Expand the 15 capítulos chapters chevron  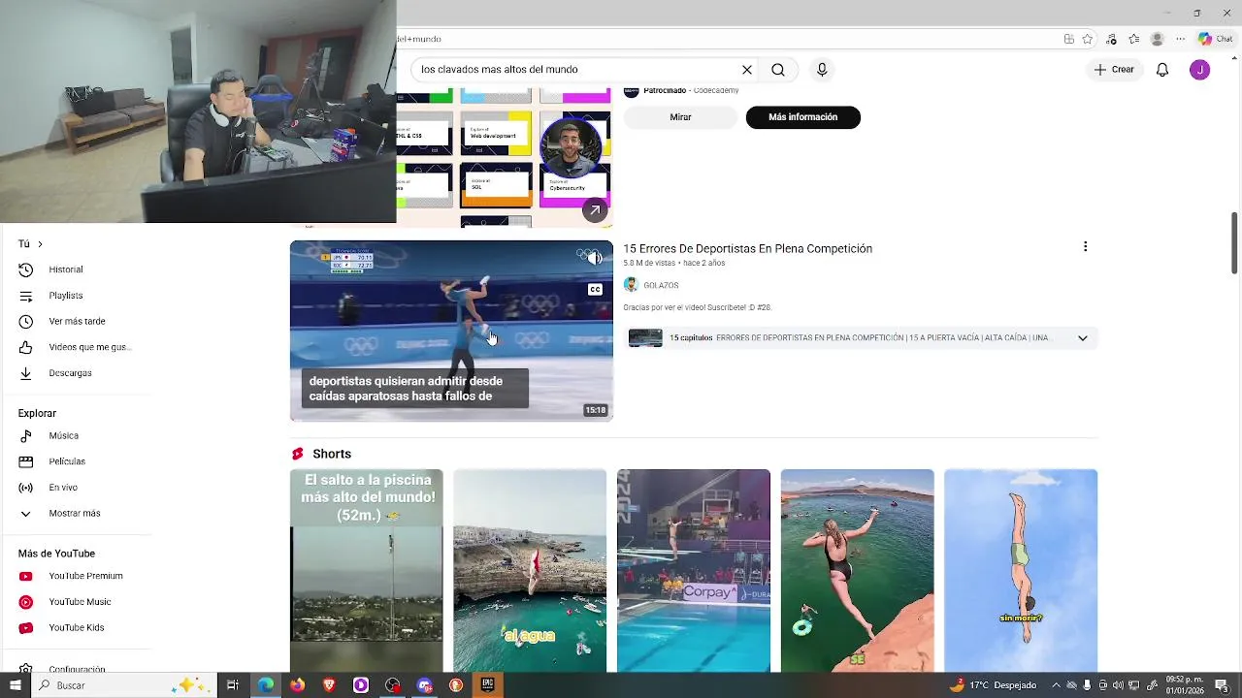1082,338
